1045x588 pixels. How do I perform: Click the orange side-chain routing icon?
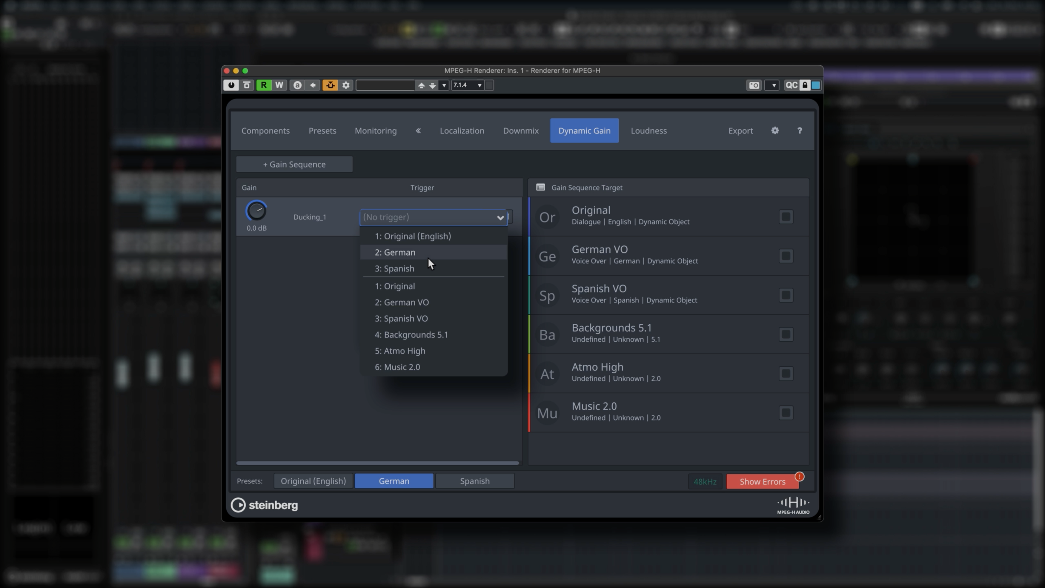[x=330, y=85]
